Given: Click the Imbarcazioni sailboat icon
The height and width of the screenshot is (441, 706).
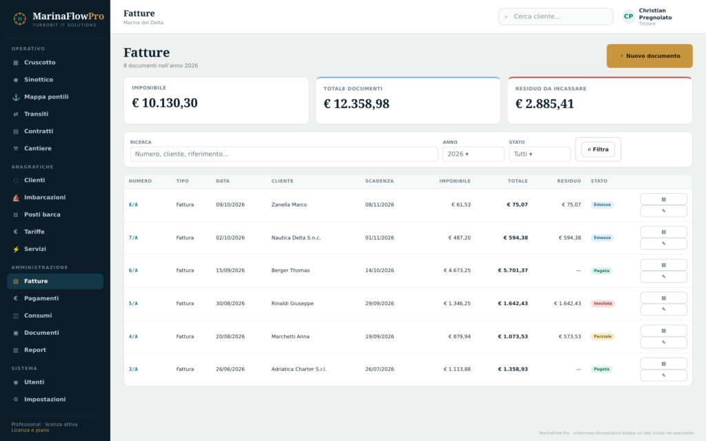Looking at the screenshot, I should tap(16, 198).
